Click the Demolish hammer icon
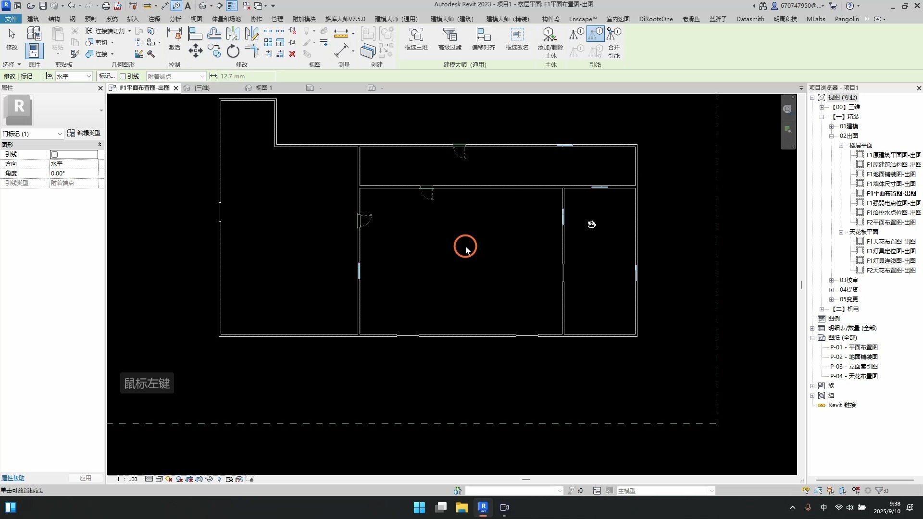This screenshot has width=923, height=519. pos(151,54)
